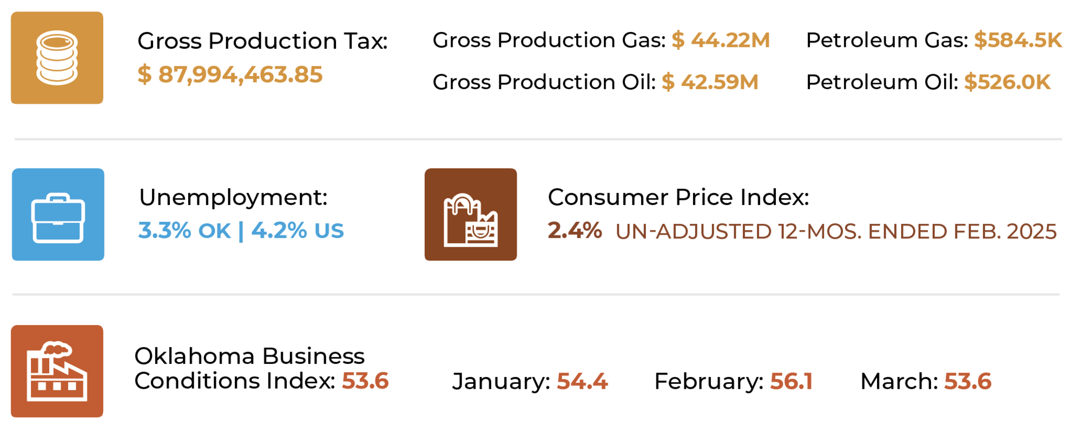
Task: Click the Gross Production Tax heading
Action: [x=262, y=41]
